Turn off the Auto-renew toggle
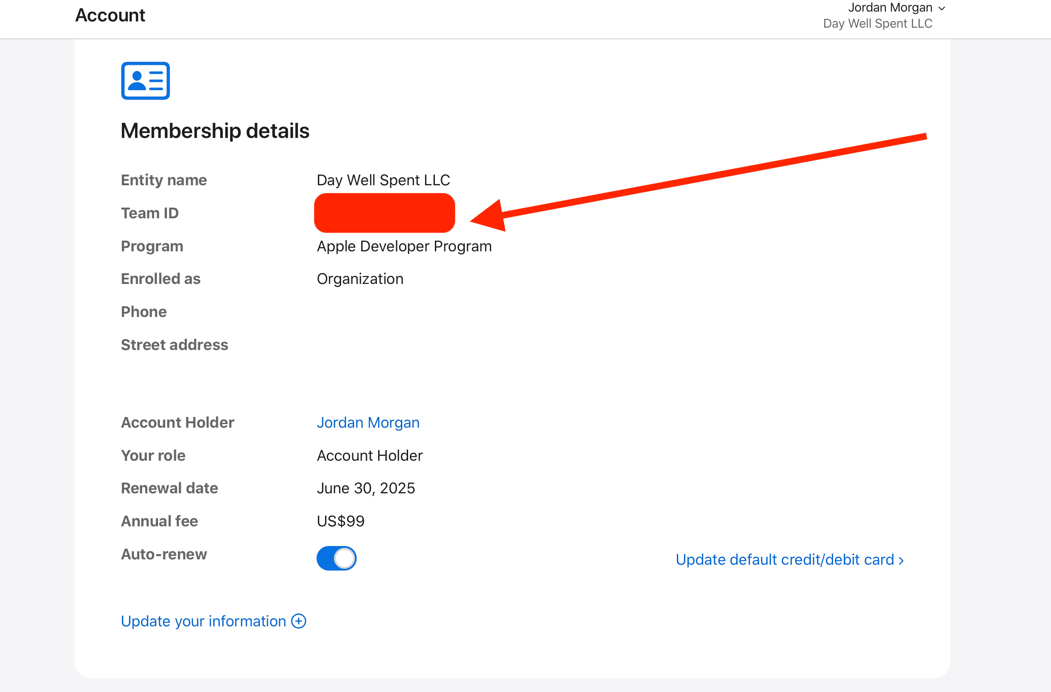Image resolution: width=1051 pixels, height=692 pixels. click(337, 558)
